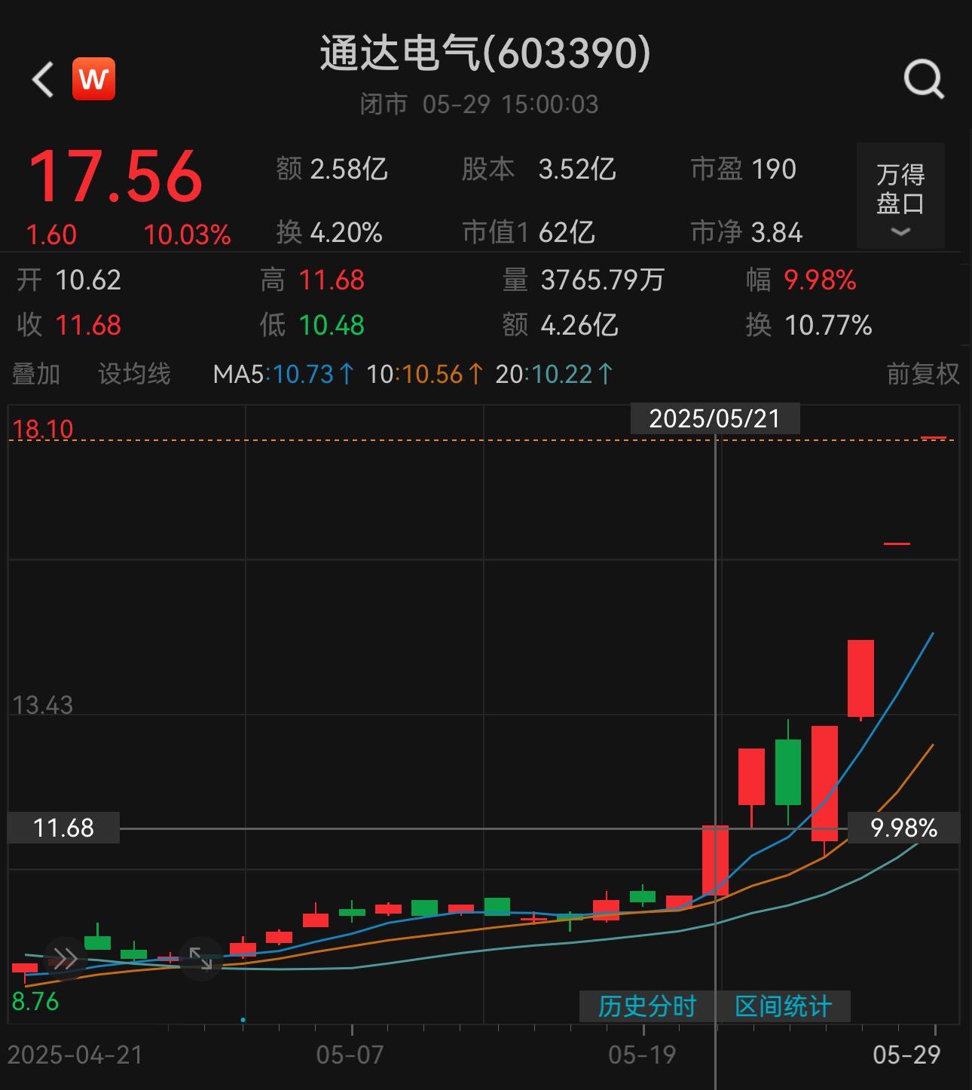Tap the 2025-04-21 start date label
972x1090 pixels.
pyautogui.click(x=75, y=1055)
